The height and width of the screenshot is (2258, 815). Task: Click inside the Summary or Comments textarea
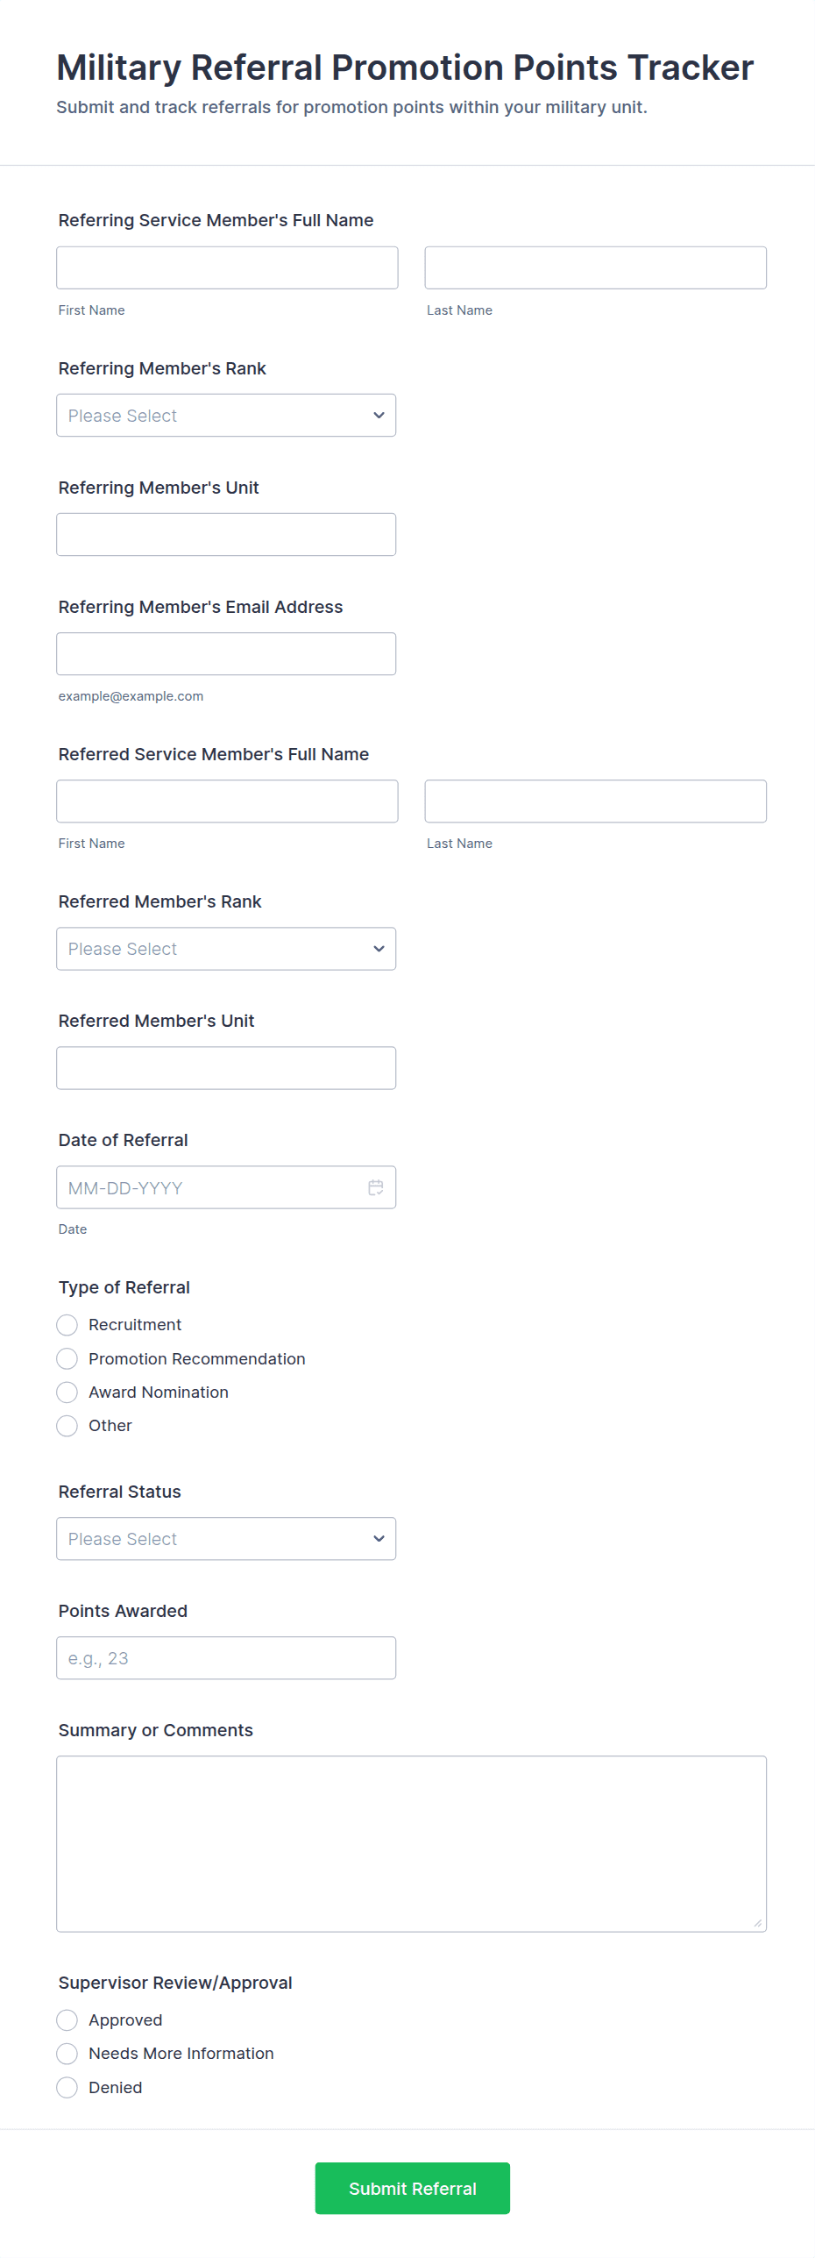[411, 1843]
